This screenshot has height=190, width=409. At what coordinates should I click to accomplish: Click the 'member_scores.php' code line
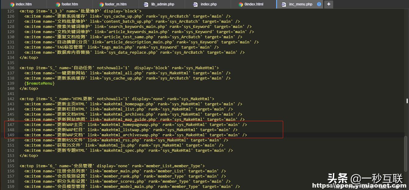click(127, 181)
